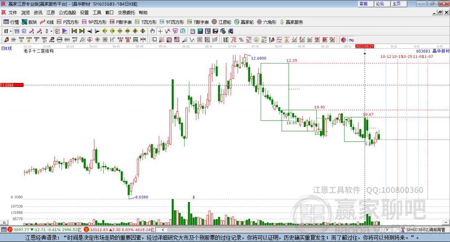Click the up arrow button beside volume panel
The height and width of the screenshot is (242, 450).
pyautogui.click(x=4, y=223)
